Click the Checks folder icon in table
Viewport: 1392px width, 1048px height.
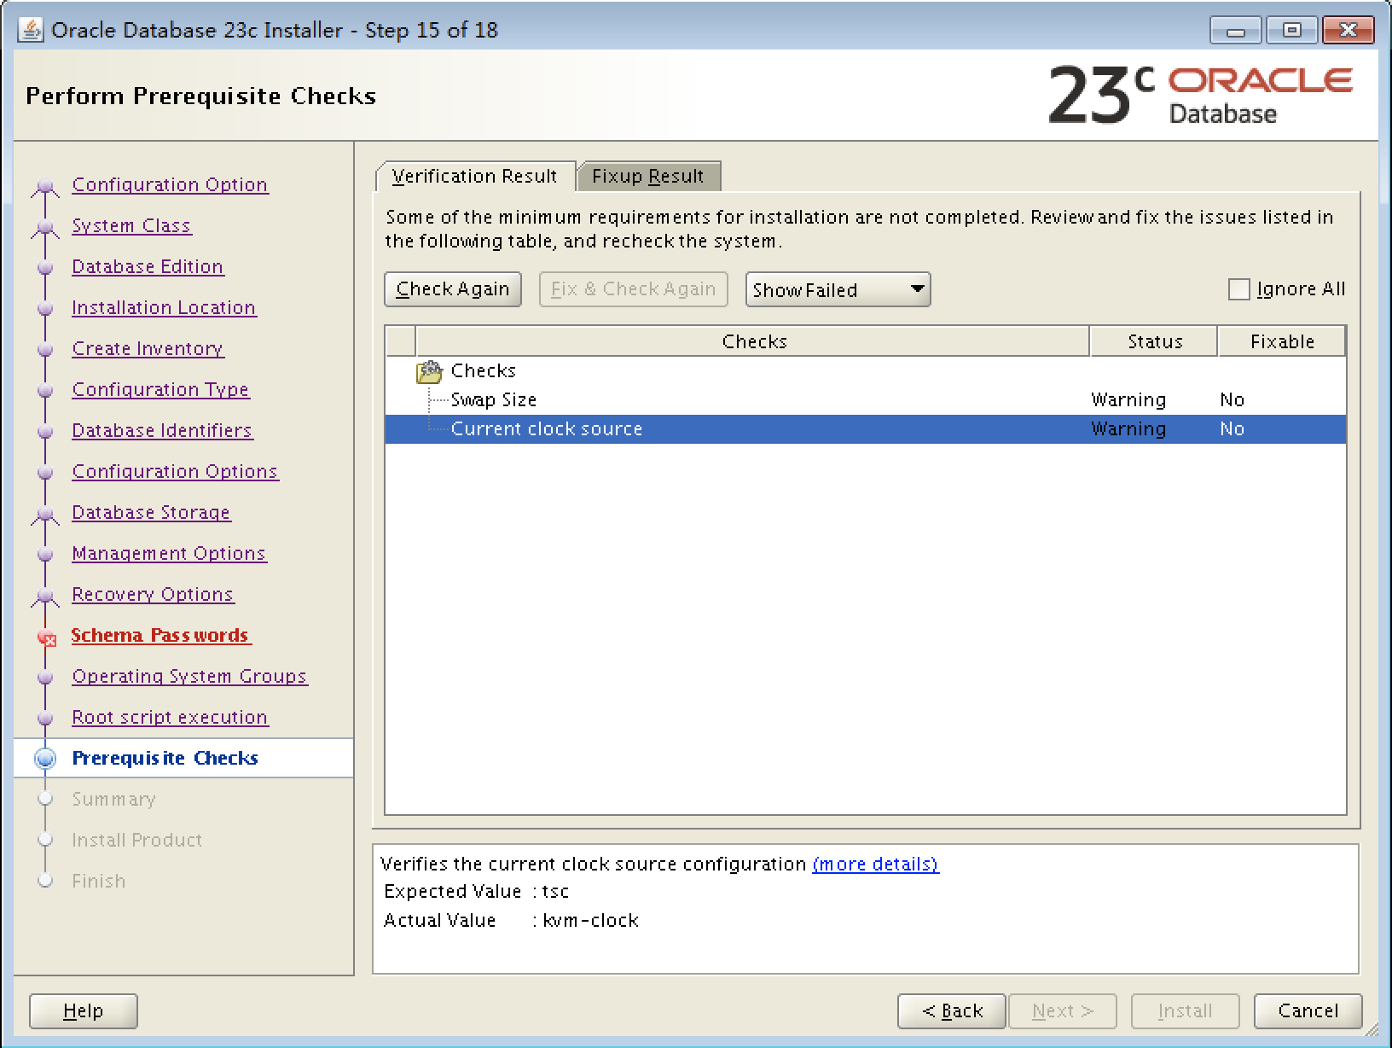[x=429, y=371]
